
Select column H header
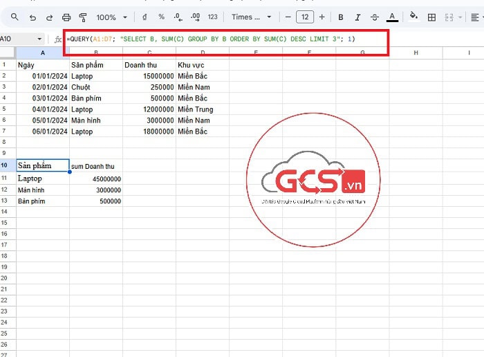416,53
